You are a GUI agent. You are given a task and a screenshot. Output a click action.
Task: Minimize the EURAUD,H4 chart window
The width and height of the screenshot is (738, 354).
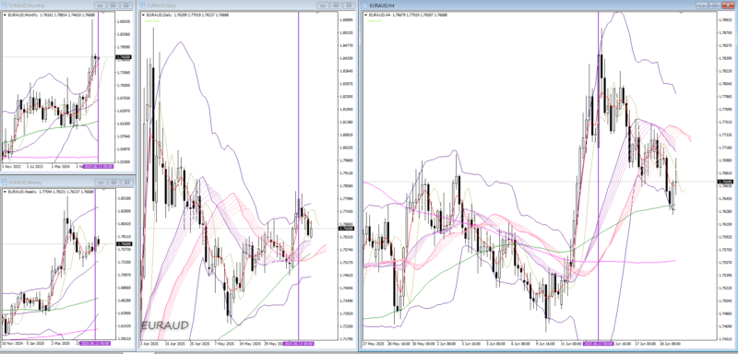coord(702,6)
